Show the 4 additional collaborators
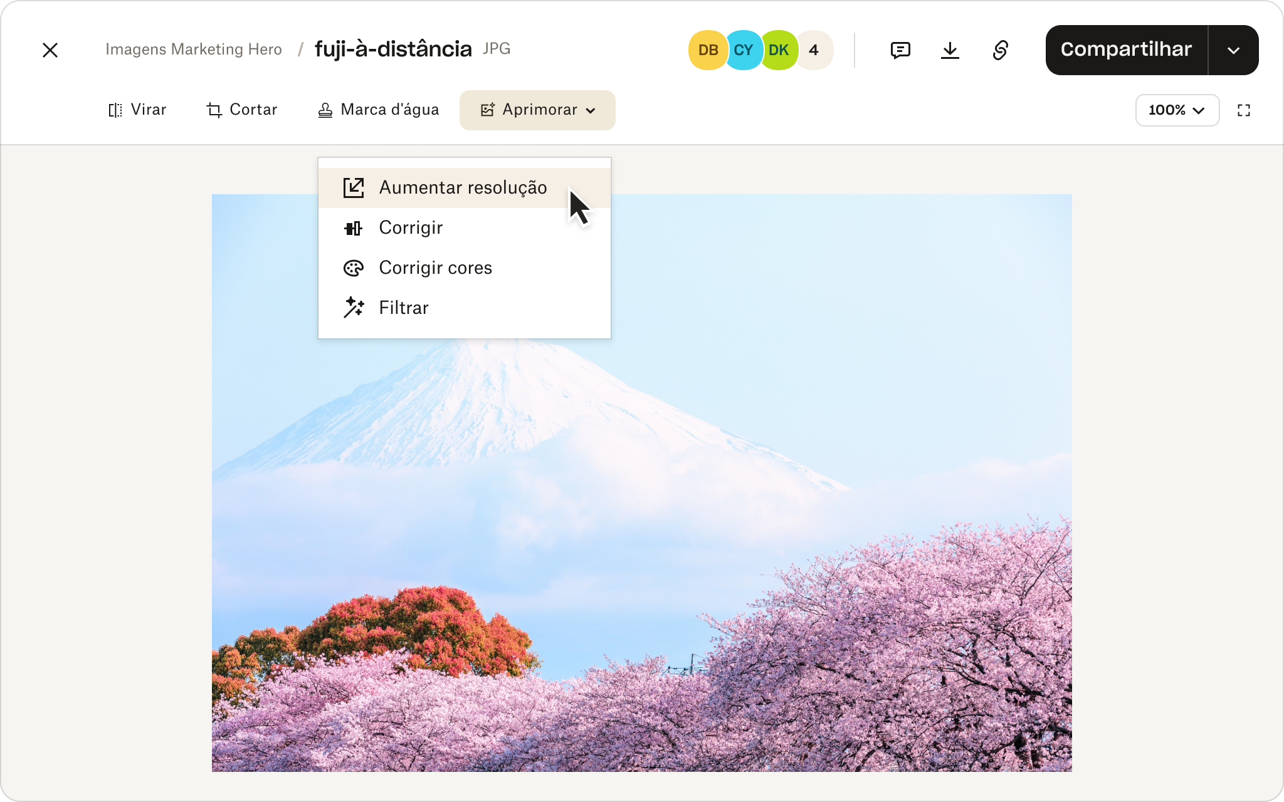This screenshot has height=802, width=1284. click(x=814, y=50)
